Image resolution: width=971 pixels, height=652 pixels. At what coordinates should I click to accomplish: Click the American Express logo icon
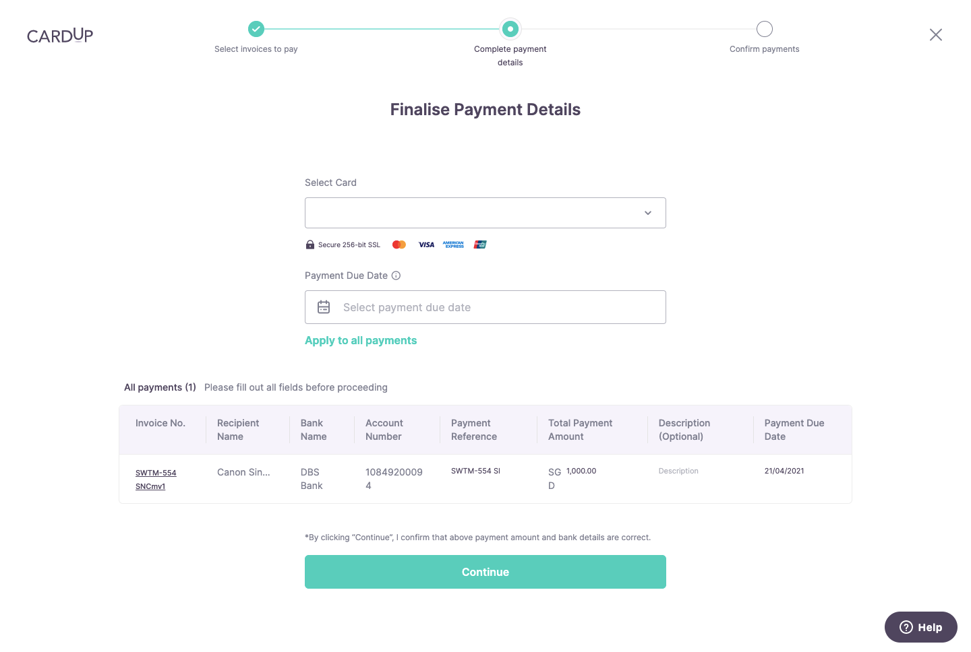[453, 244]
